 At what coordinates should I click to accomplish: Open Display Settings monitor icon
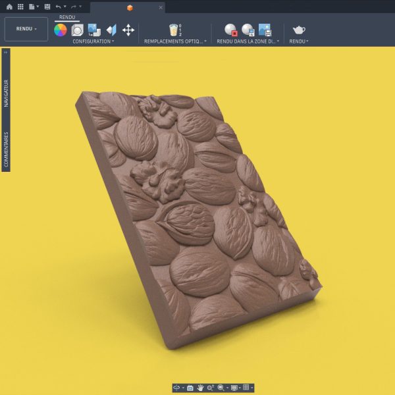click(234, 388)
